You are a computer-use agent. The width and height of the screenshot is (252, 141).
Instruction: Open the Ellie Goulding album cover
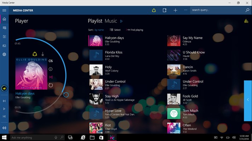(31, 74)
